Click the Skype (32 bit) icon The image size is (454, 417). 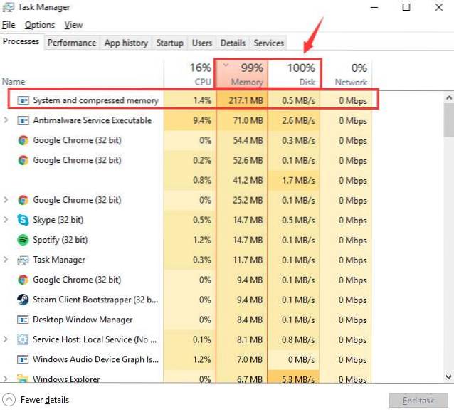[22, 220]
